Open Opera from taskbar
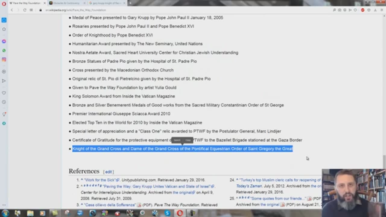The image size is (386, 217). pyautogui.click(x=180, y=213)
